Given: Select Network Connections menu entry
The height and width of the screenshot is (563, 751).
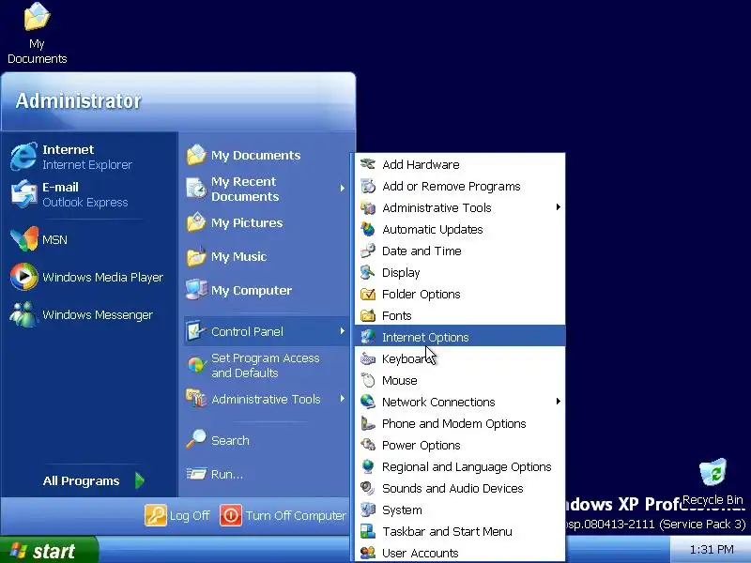Looking at the screenshot, I should coord(460,402).
